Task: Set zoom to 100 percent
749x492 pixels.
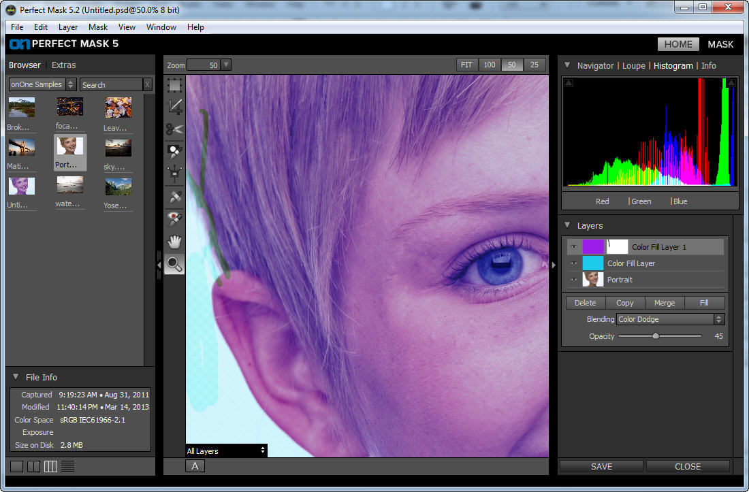Action: tap(489, 65)
